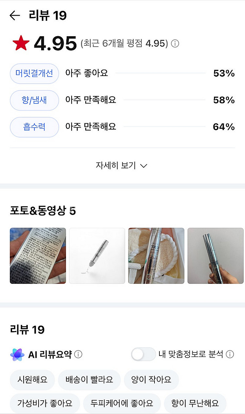Image resolution: width=245 pixels, height=414 pixels.
Task: Select the 흡수력 category chip
Action: [34, 127]
